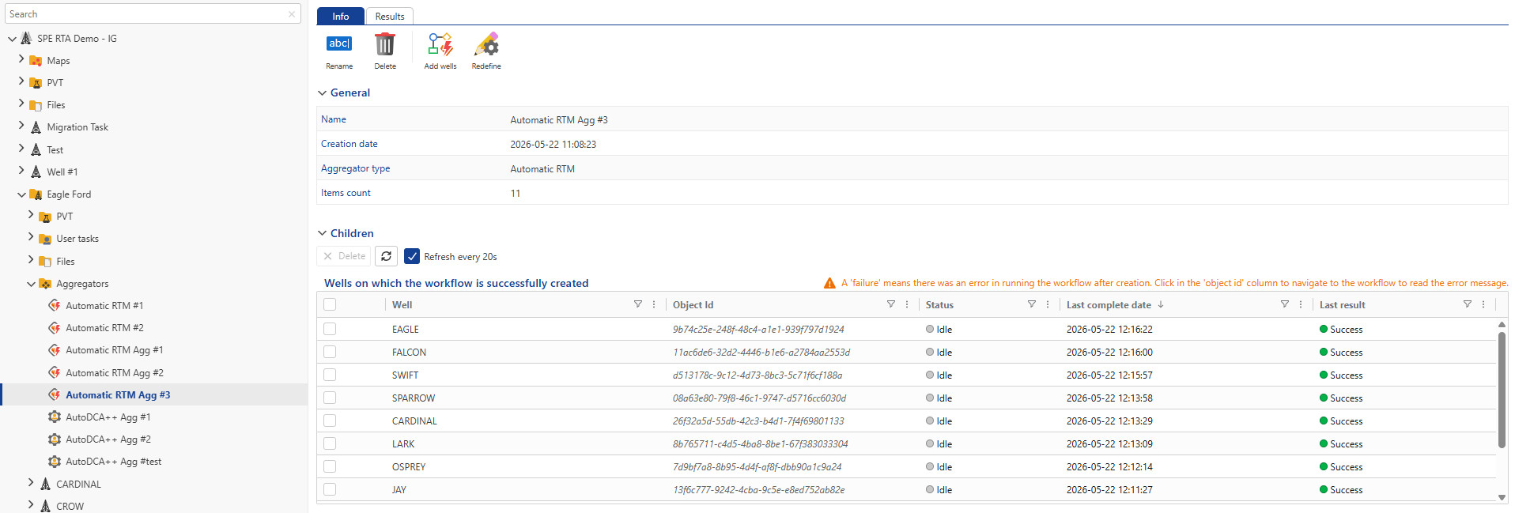This screenshot has width=1515, height=513.
Task: Open the Status column options menu icon
Action: coord(1048,304)
